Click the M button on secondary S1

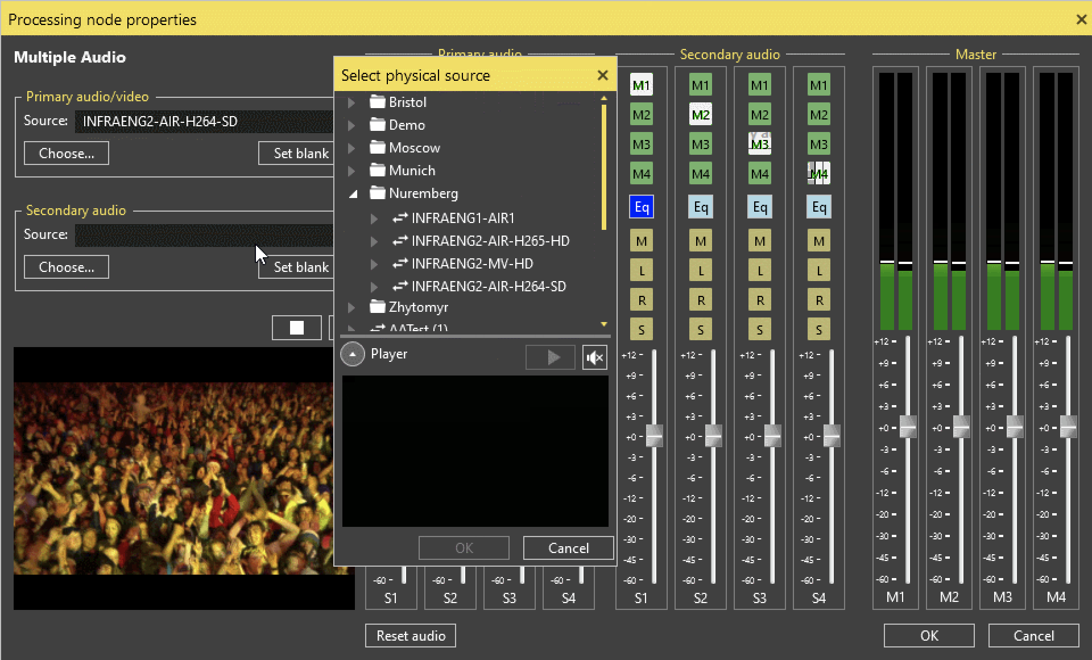(641, 241)
